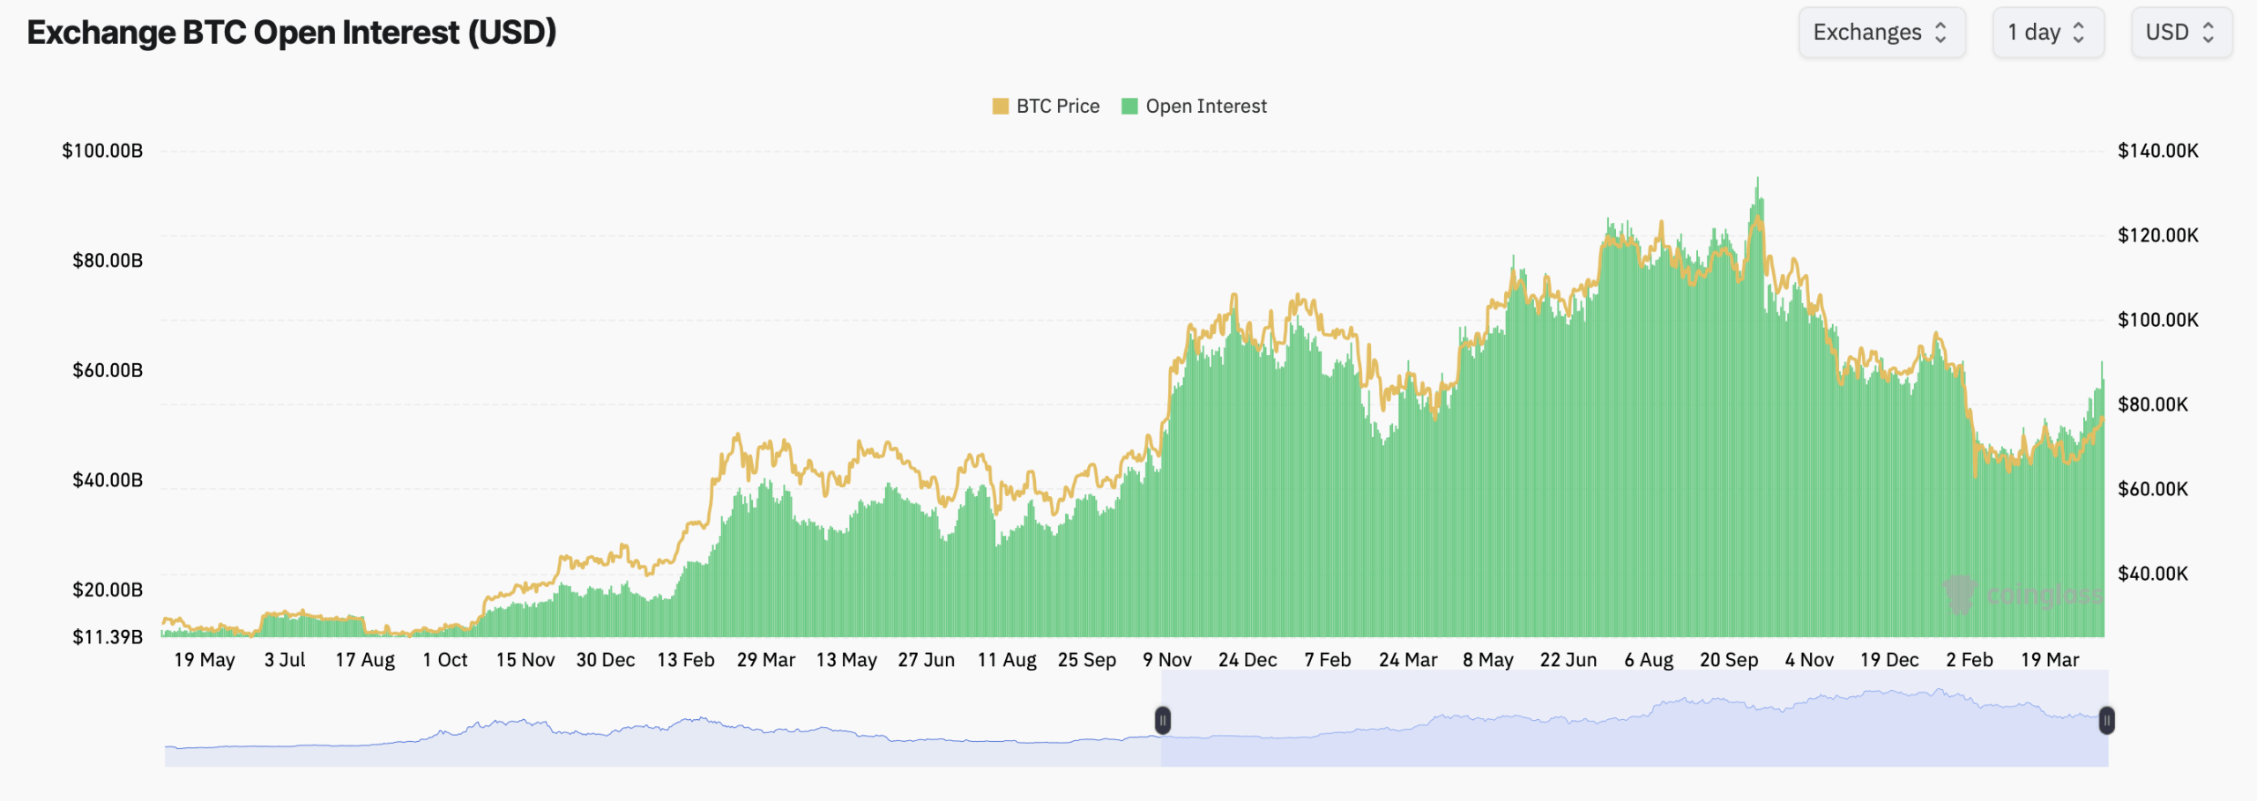Open the Exchanges dropdown
The height and width of the screenshot is (801, 2257).
coord(1881,33)
